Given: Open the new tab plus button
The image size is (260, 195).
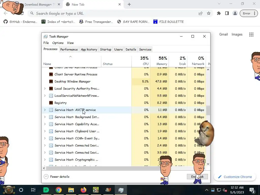Looking at the screenshot, I should 129,5.
